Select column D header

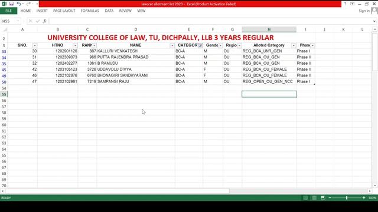136,29
